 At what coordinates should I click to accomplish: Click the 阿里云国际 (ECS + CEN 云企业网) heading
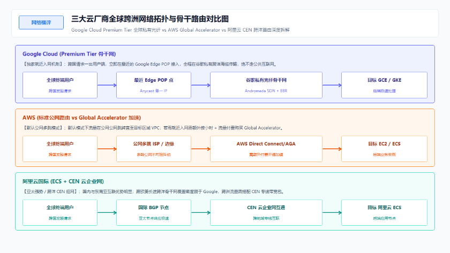pos(63,181)
